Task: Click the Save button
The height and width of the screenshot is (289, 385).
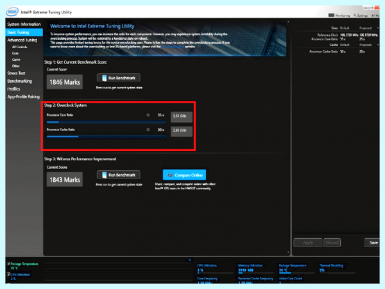Action: [x=373, y=243]
